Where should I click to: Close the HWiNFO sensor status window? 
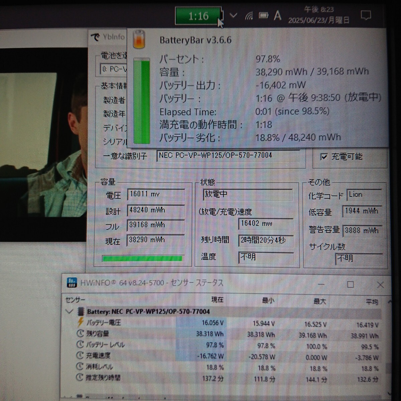tap(380, 284)
